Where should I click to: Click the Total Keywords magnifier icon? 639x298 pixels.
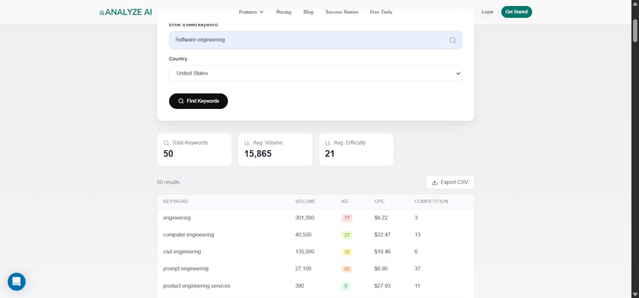(x=166, y=143)
